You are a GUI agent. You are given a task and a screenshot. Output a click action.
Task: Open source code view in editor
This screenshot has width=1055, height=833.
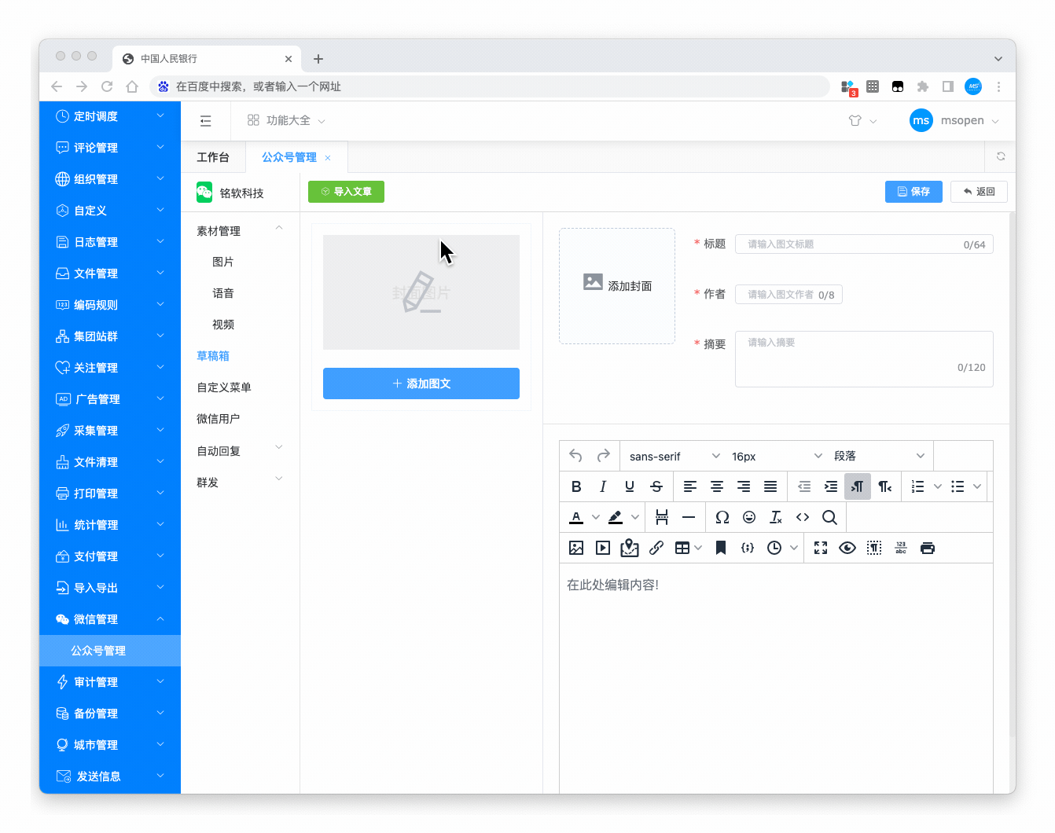click(x=803, y=517)
